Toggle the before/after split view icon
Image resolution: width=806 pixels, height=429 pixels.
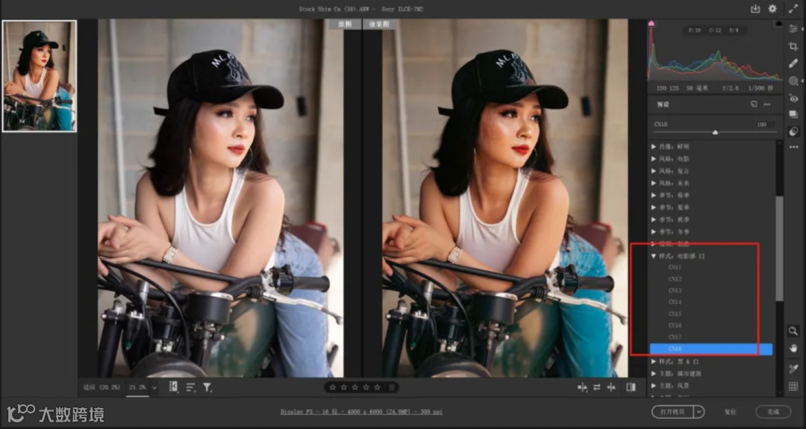(x=631, y=387)
